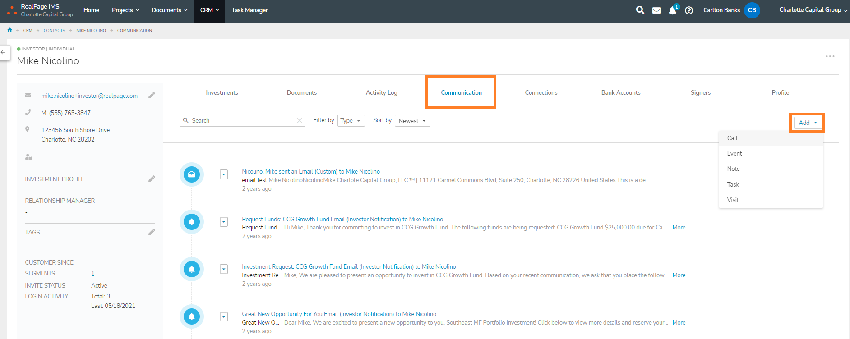
Task: Clear the search field with X
Action: click(x=299, y=120)
